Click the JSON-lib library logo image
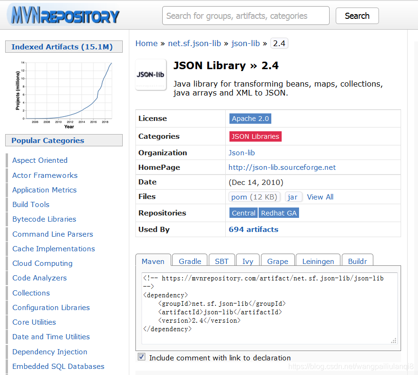 (x=150, y=75)
